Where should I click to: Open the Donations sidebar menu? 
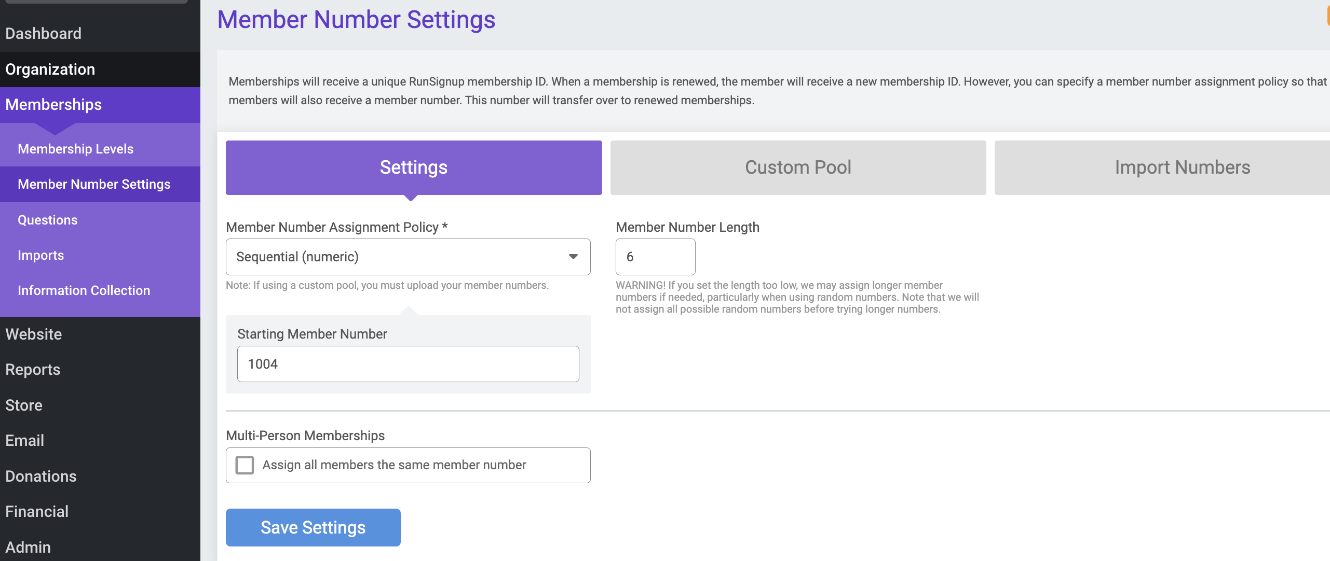pyautogui.click(x=41, y=476)
